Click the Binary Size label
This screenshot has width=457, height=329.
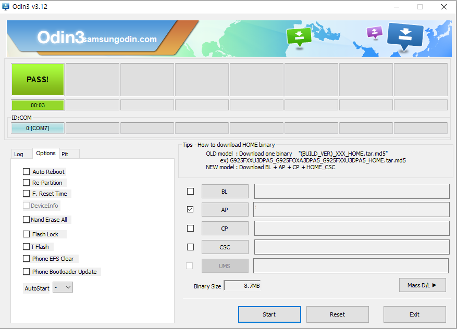coord(207,286)
